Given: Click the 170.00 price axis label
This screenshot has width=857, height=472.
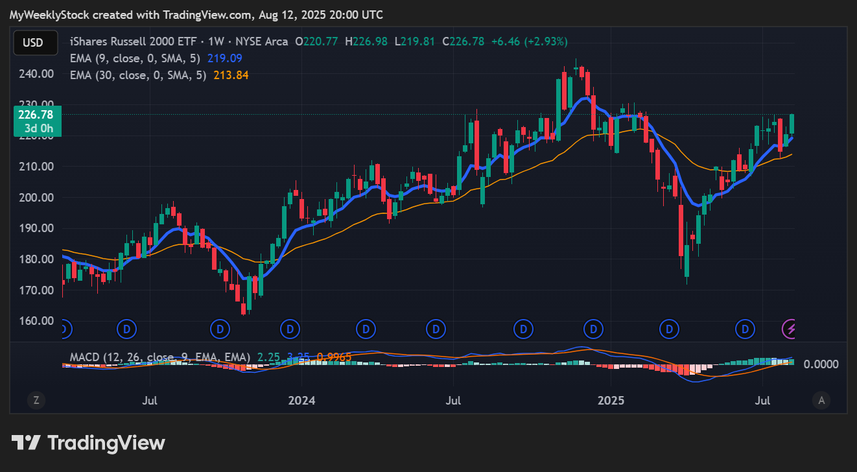Looking at the screenshot, I should point(36,290).
